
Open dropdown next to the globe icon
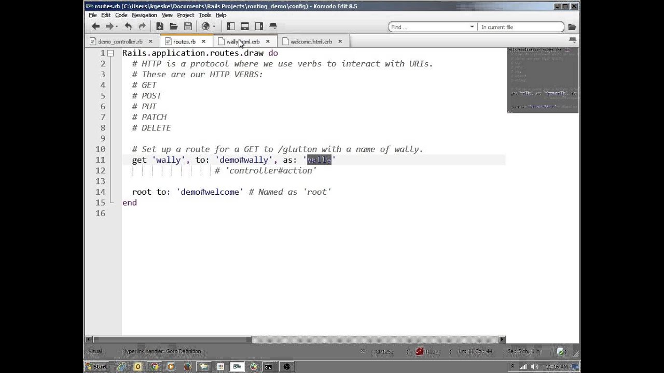pos(214,27)
